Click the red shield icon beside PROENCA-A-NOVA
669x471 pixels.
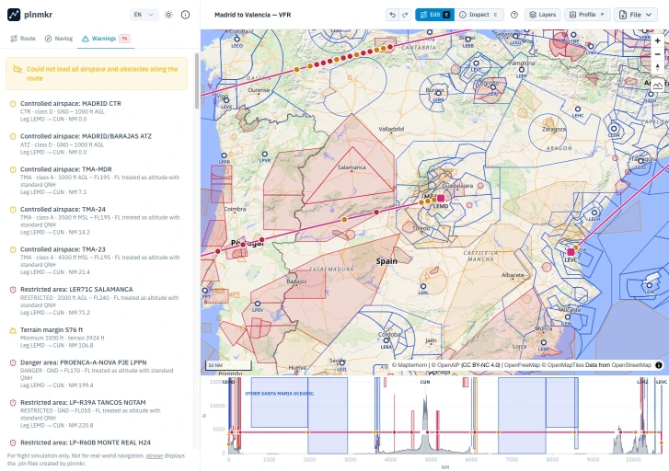[x=13, y=362]
